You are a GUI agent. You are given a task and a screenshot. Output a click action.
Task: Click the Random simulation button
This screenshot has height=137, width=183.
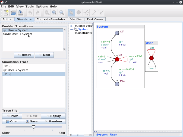[53, 121]
